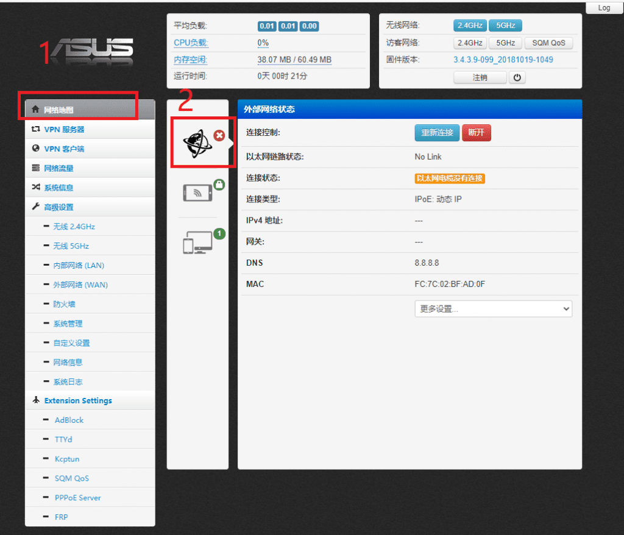Click the red 断开 disconnect button
The height and width of the screenshot is (535, 624).
pyautogui.click(x=476, y=133)
